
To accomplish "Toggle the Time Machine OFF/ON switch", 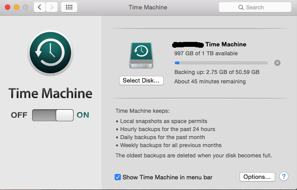I will click(x=53, y=115).
